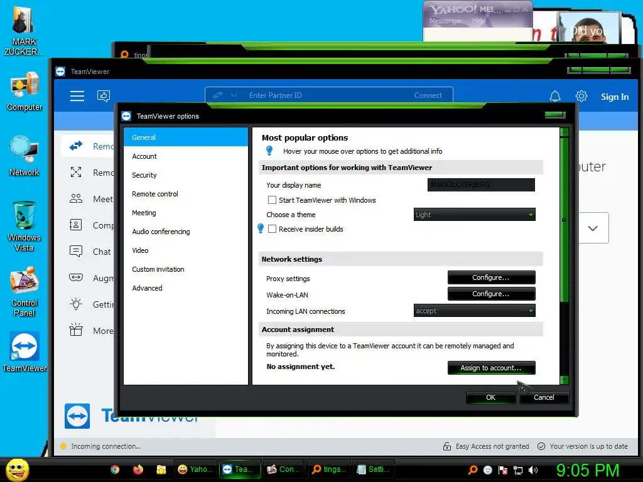Click Easy Access not granted lock icon
Screen dimensions: 643x482
pyautogui.click(x=447, y=446)
